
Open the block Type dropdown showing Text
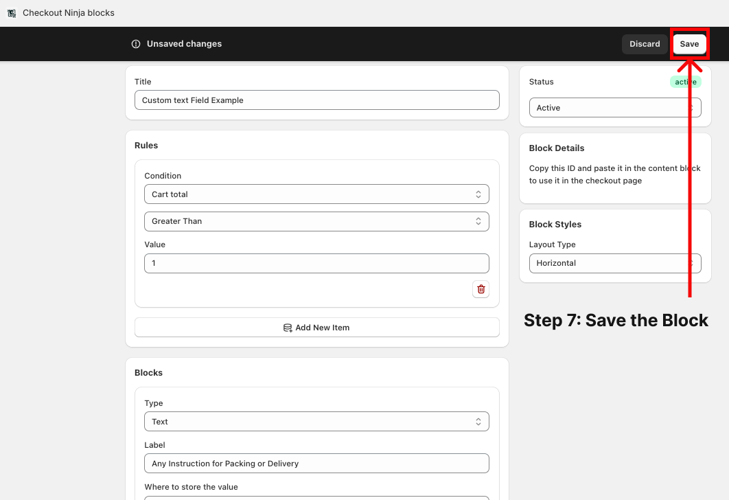(316, 422)
